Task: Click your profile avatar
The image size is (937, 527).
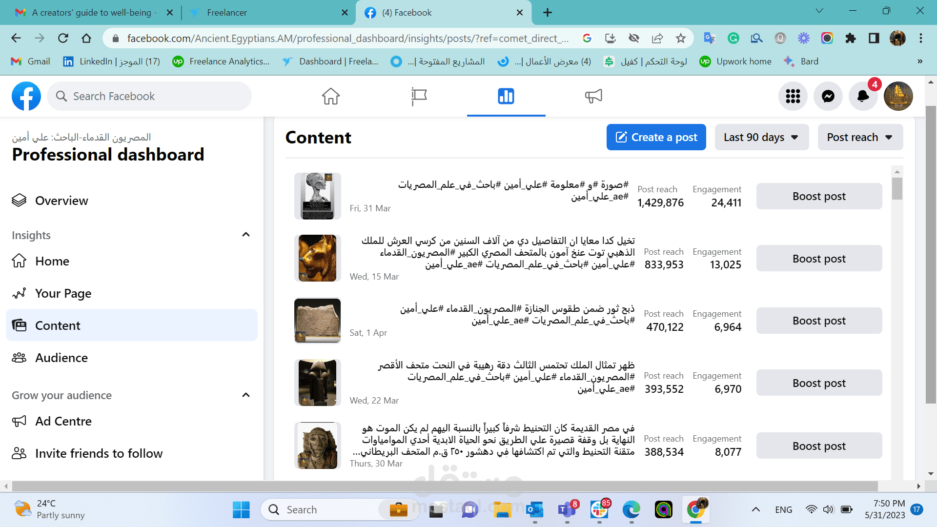Action: 898,96
